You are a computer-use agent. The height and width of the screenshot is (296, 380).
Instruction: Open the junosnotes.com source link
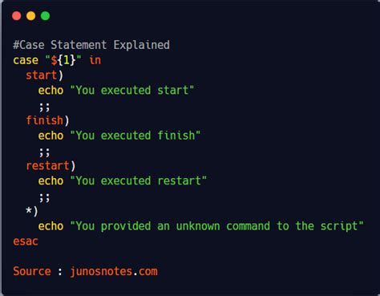[x=114, y=271]
